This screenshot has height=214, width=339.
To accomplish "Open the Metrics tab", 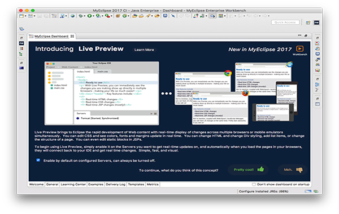I will tap(153, 185).
